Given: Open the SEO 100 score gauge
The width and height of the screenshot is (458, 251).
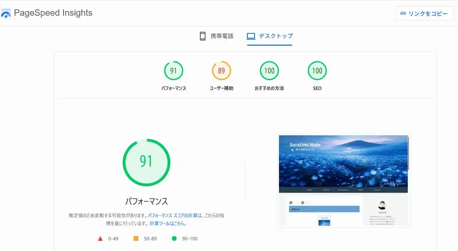Looking at the screenshot, I should [x=317, y=70].
